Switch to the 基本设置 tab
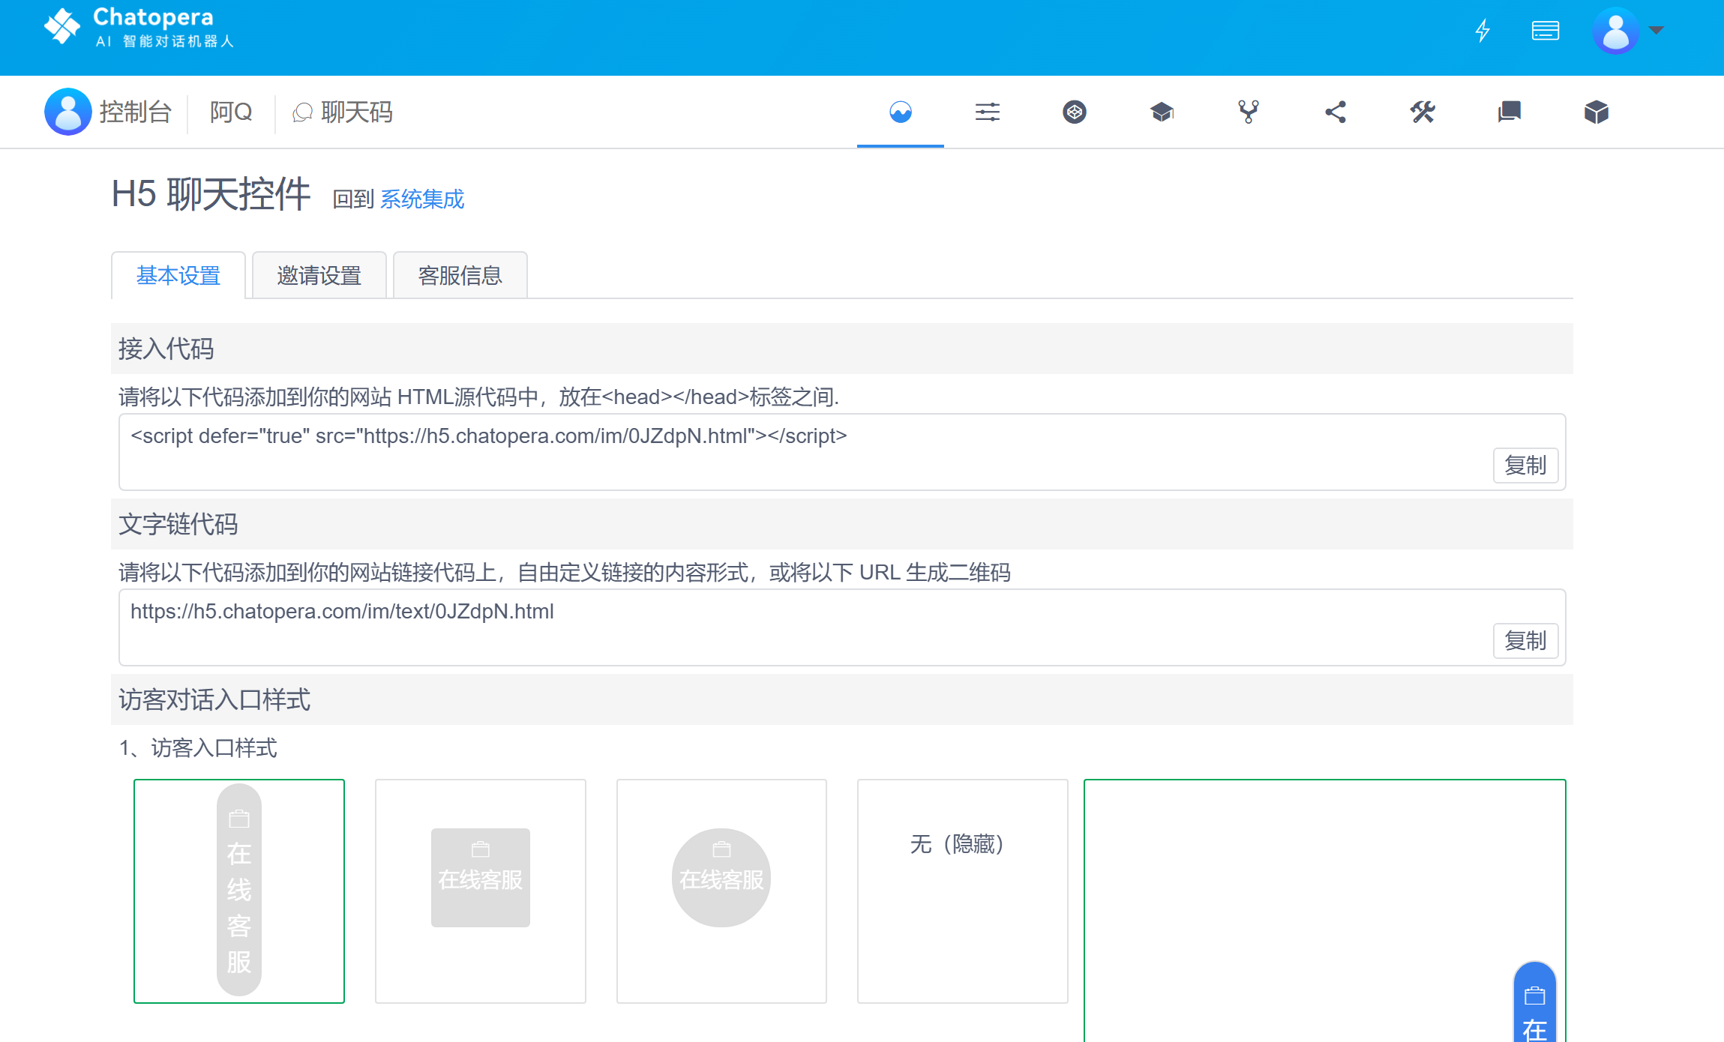This screenshot has width=1724, height=1042. pyautogui.click(x=178, y=275)
